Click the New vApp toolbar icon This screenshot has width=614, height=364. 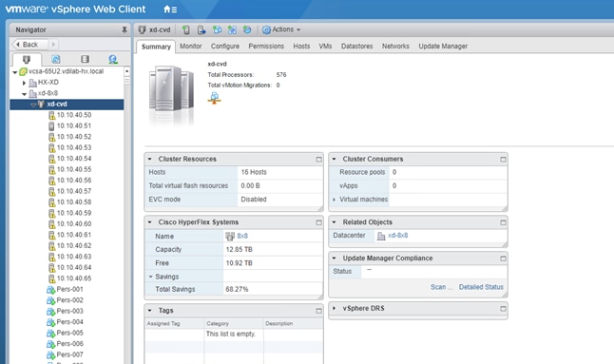click(x=232, y=29)
